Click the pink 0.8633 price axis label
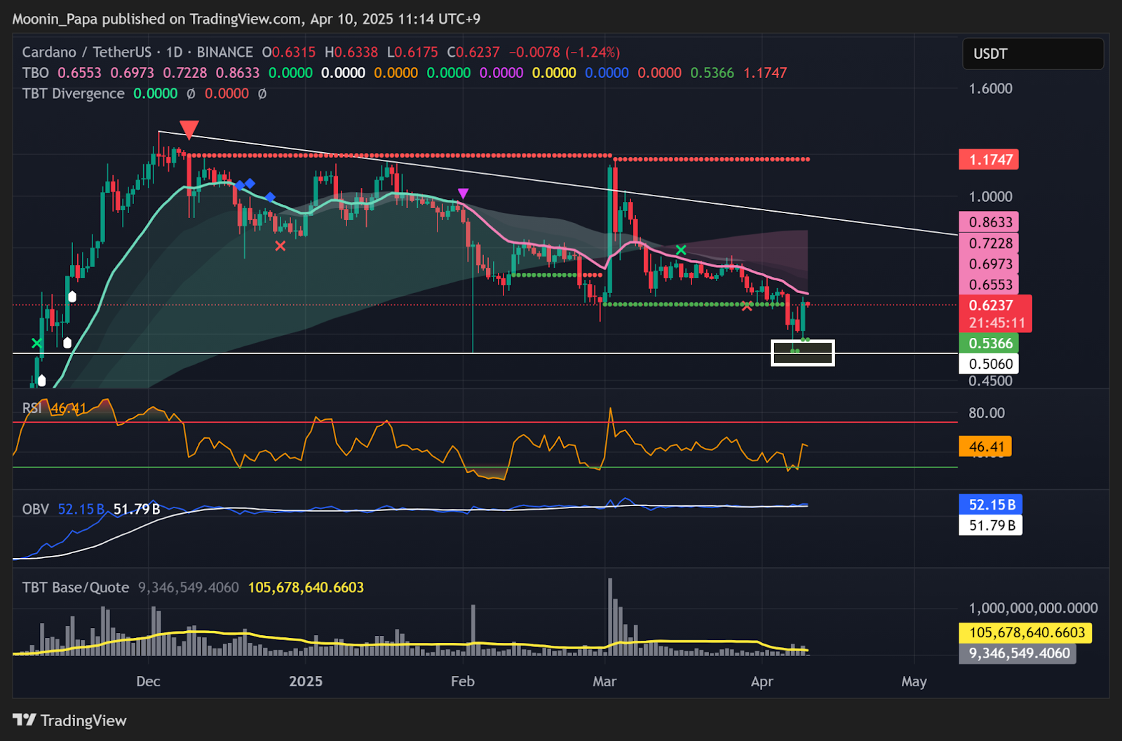Image resolution: width=1122 pixels, height=741 pixels. [989, 222]
